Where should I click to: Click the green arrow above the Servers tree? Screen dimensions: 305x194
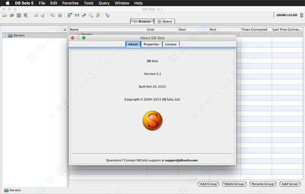(65, 29)
